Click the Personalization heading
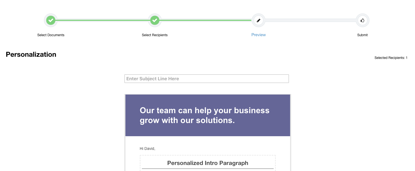The width and height of the screenshot is (415, 171). [31, 54]
